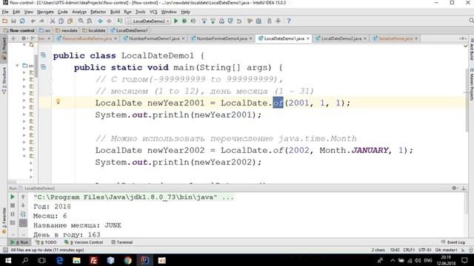
Task: Click the flow-control breadcrumb
Action: click(x=19, y=30)
